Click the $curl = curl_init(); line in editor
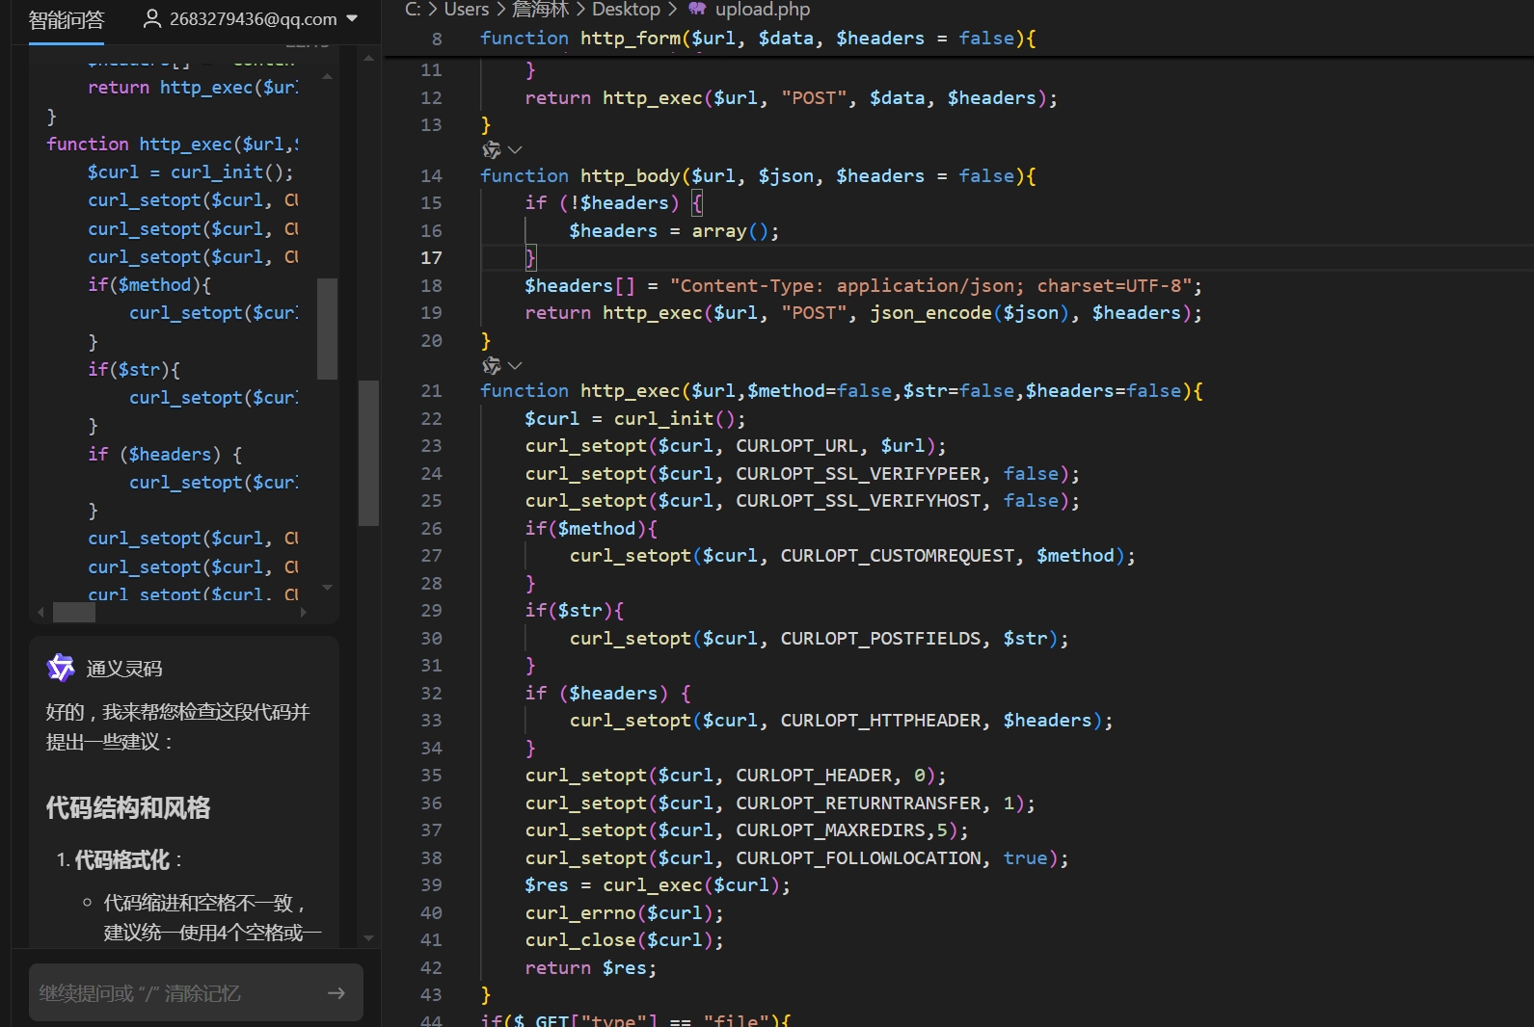Screen dimensions: 1534x1027 point(634,419)
